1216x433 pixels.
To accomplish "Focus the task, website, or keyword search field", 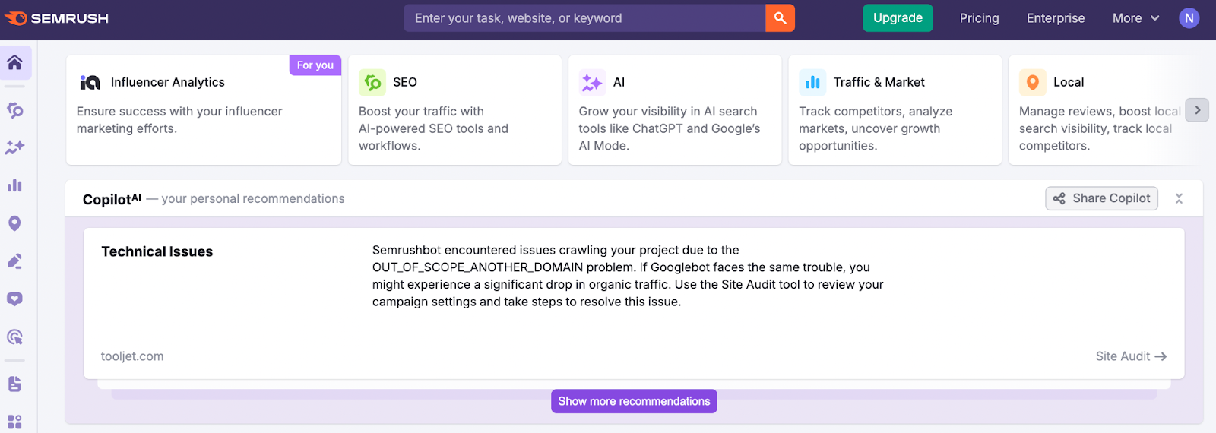I will point(584,18).
